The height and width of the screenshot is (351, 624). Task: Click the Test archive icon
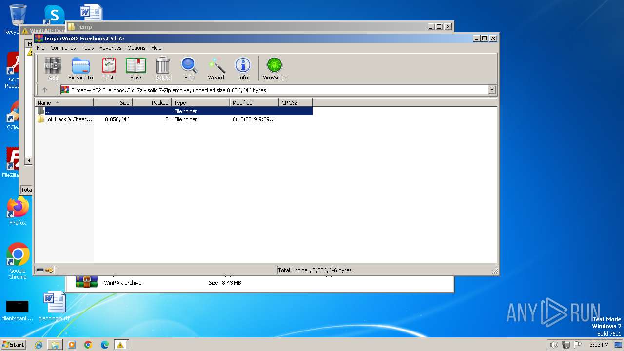109,68
